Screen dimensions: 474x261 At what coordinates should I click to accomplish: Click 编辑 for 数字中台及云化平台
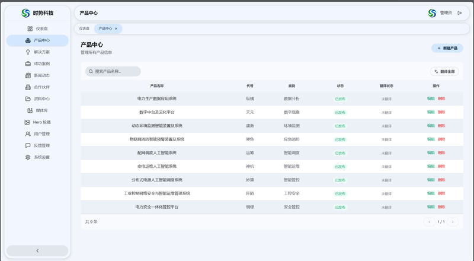(431, 112)
